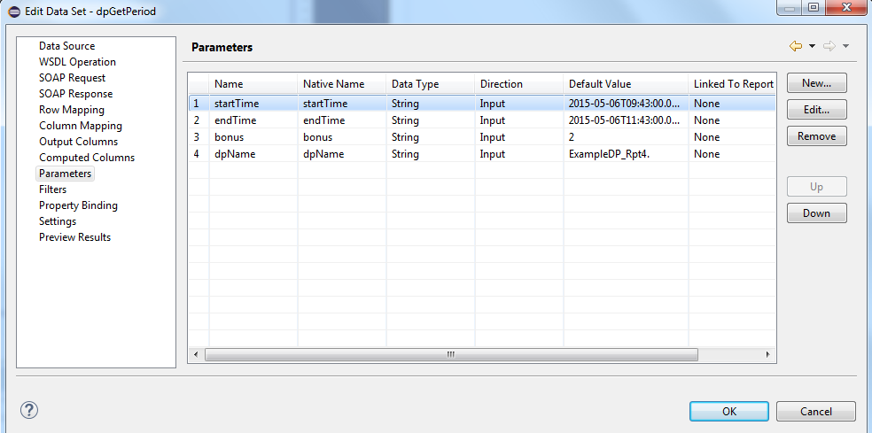Click the help question mark icon

[x=29, y=411]
